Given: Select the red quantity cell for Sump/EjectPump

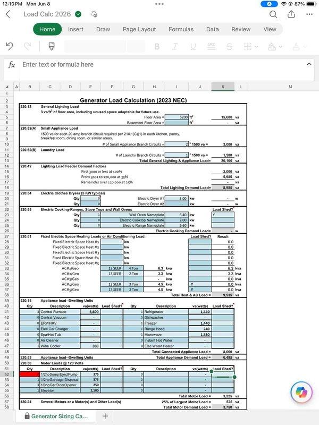Looking at the screenshot, I should 30,375.
